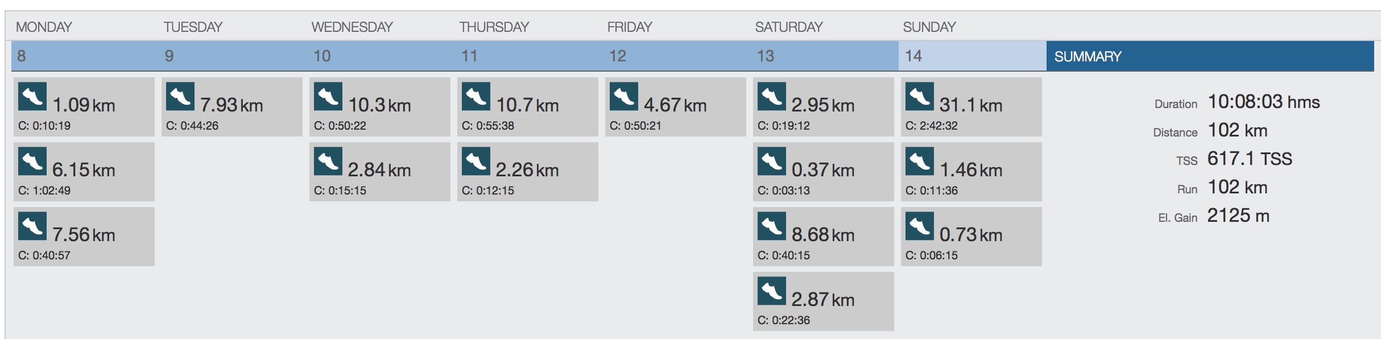Screen dimensions: 1381x339
Task: Click the shoe icon of 31.1 km run
Action: [x=920, y=97]
